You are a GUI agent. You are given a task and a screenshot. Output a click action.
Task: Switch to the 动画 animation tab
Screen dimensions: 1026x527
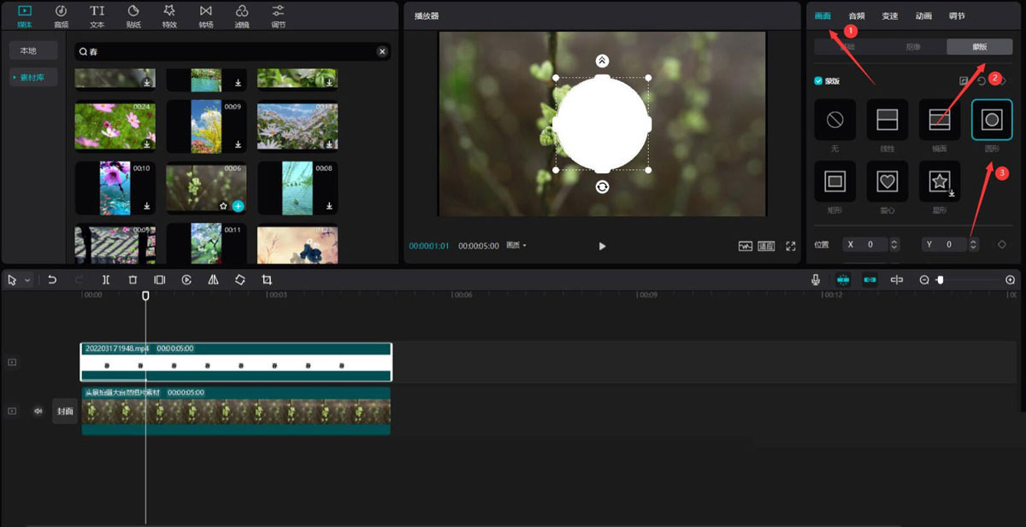[x=923, y=15]
